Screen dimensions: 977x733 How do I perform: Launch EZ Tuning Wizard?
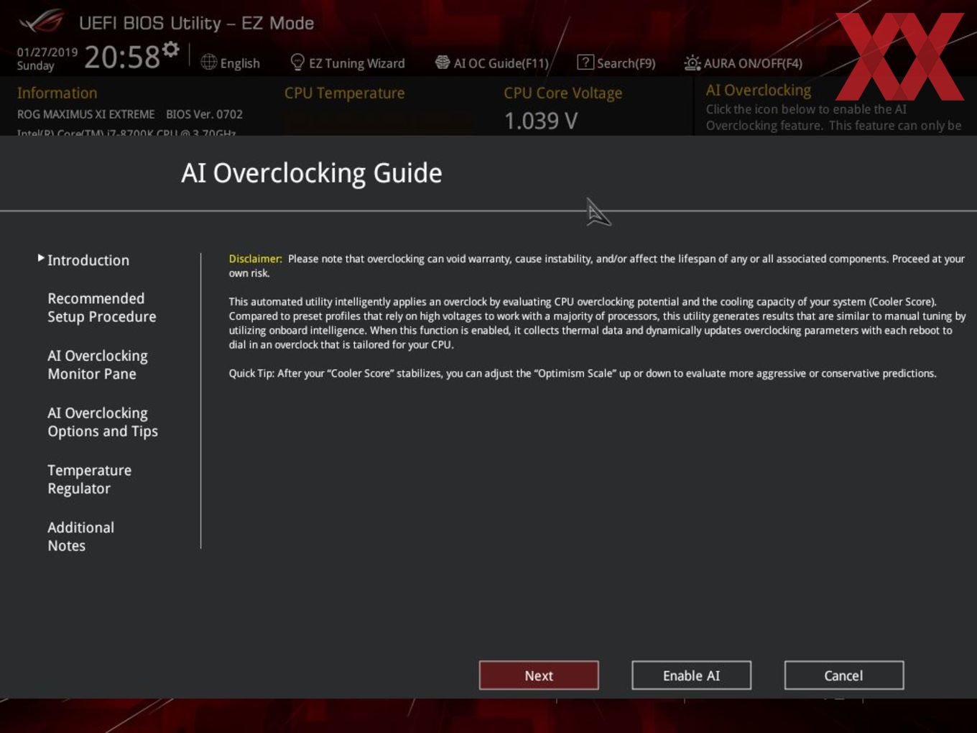pos(357,63)
